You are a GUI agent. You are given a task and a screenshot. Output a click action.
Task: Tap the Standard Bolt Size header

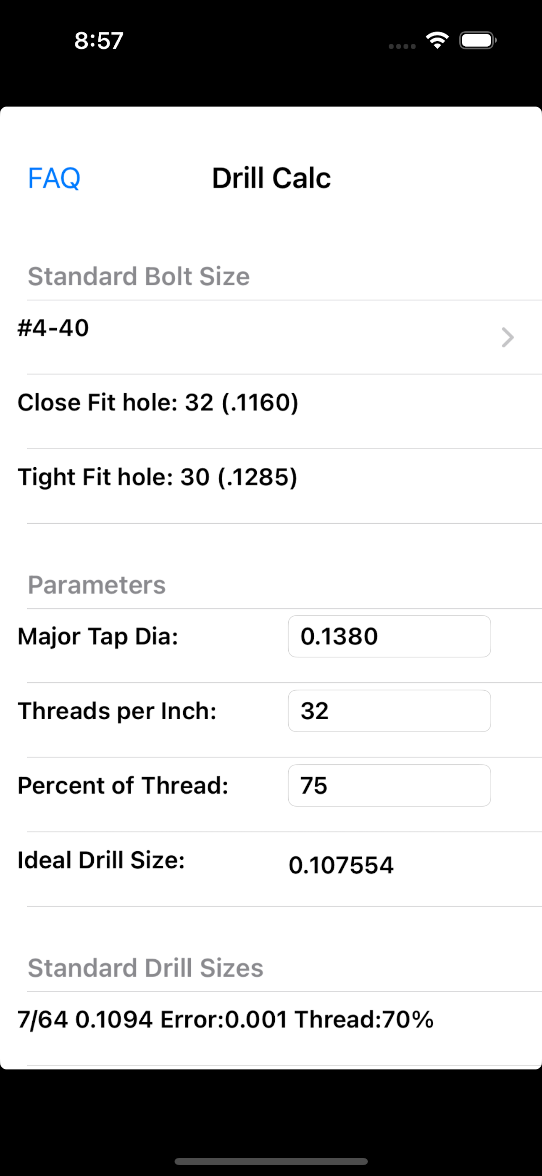click(x=138, y=276)
